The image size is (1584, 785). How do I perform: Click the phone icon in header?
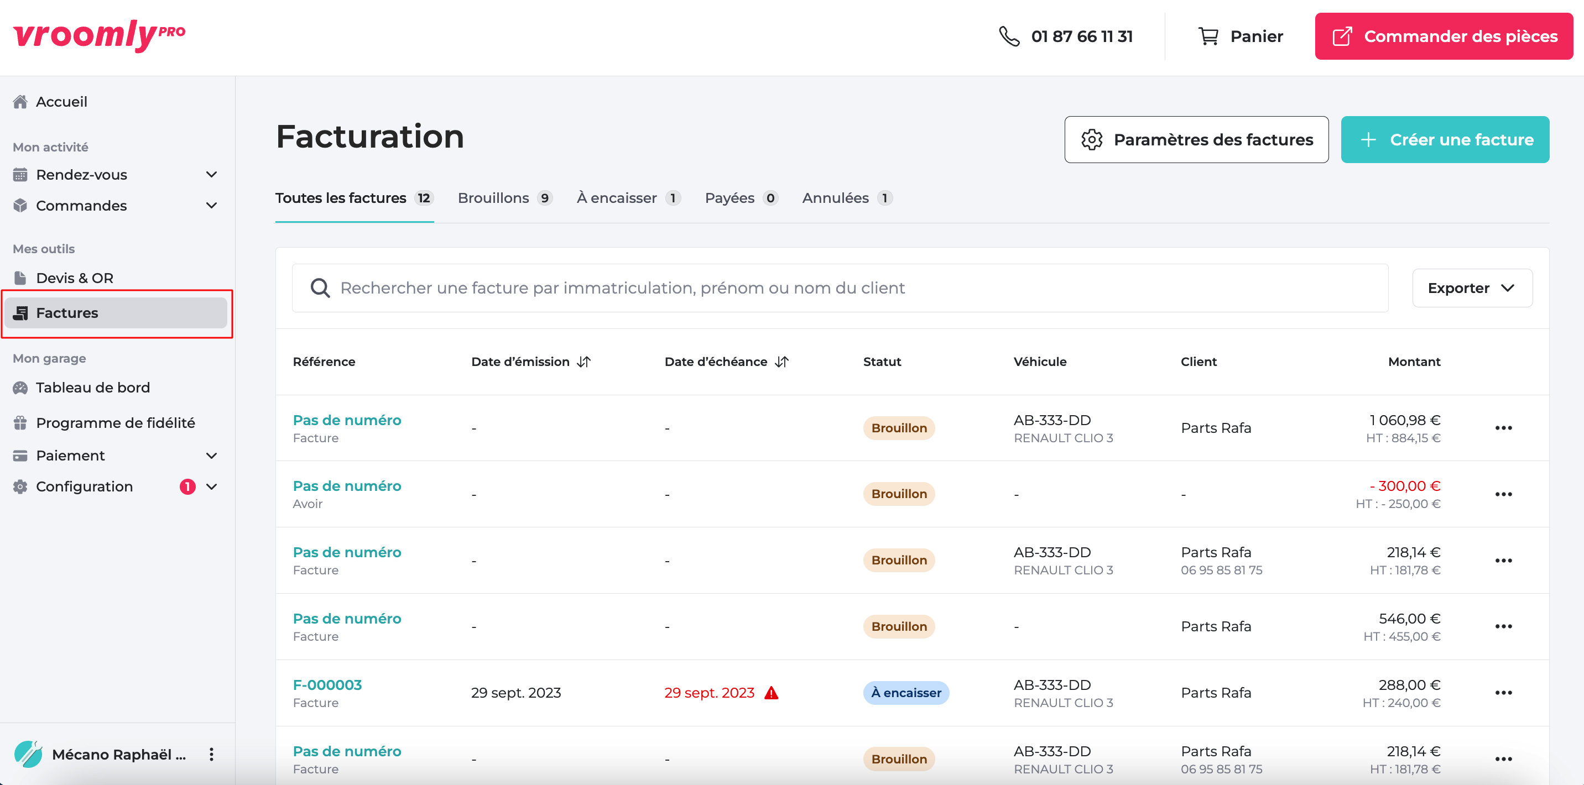(x=1009, y=36)
